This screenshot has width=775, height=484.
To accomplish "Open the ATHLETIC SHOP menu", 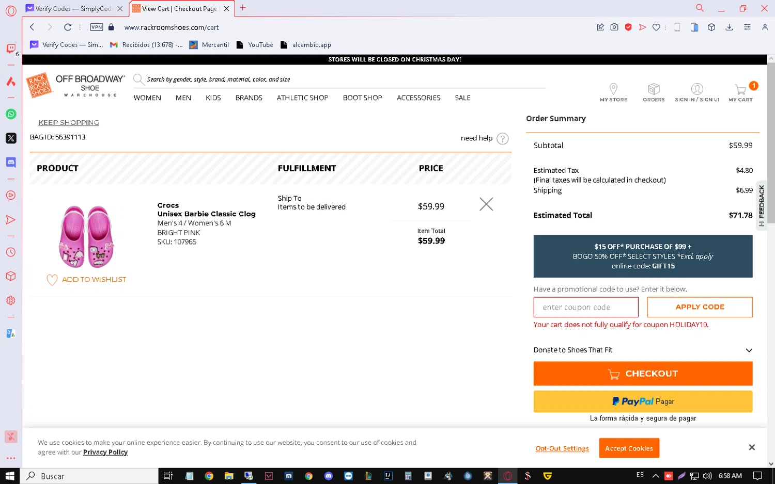I will tap(303, 98).
